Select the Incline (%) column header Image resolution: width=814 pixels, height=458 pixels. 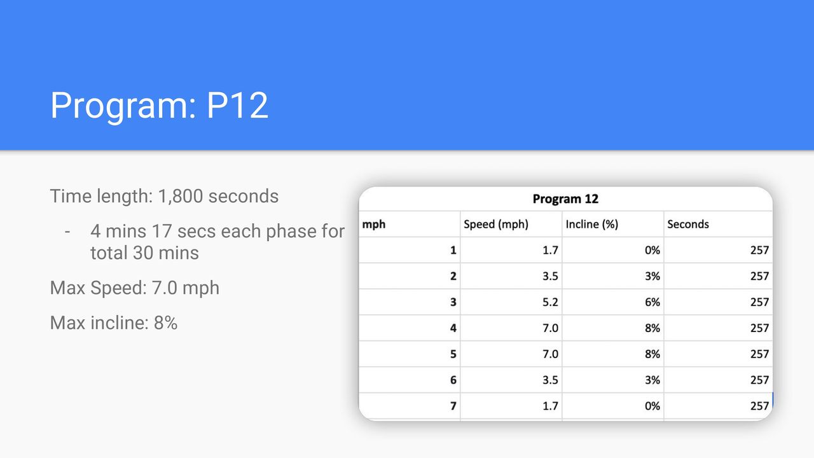(613, 224)
